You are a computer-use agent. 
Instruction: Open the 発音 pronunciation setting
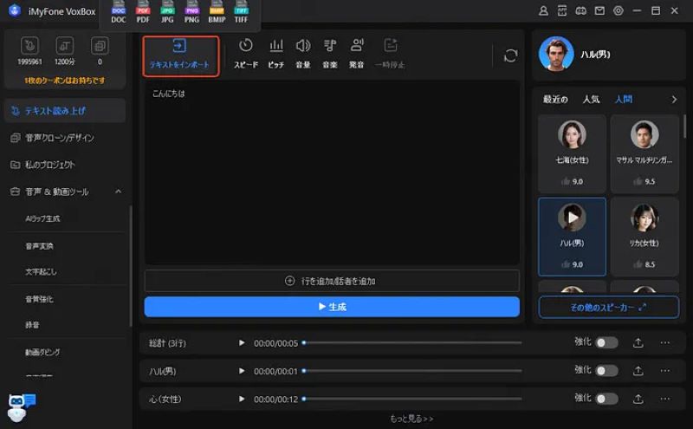coord(357,54)
